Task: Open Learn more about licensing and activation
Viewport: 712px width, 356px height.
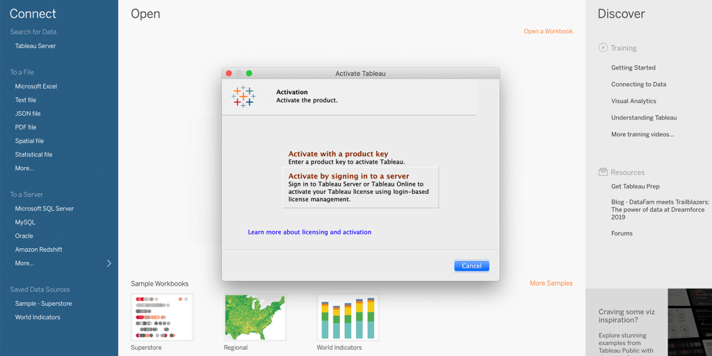Action: click(309, 232)
